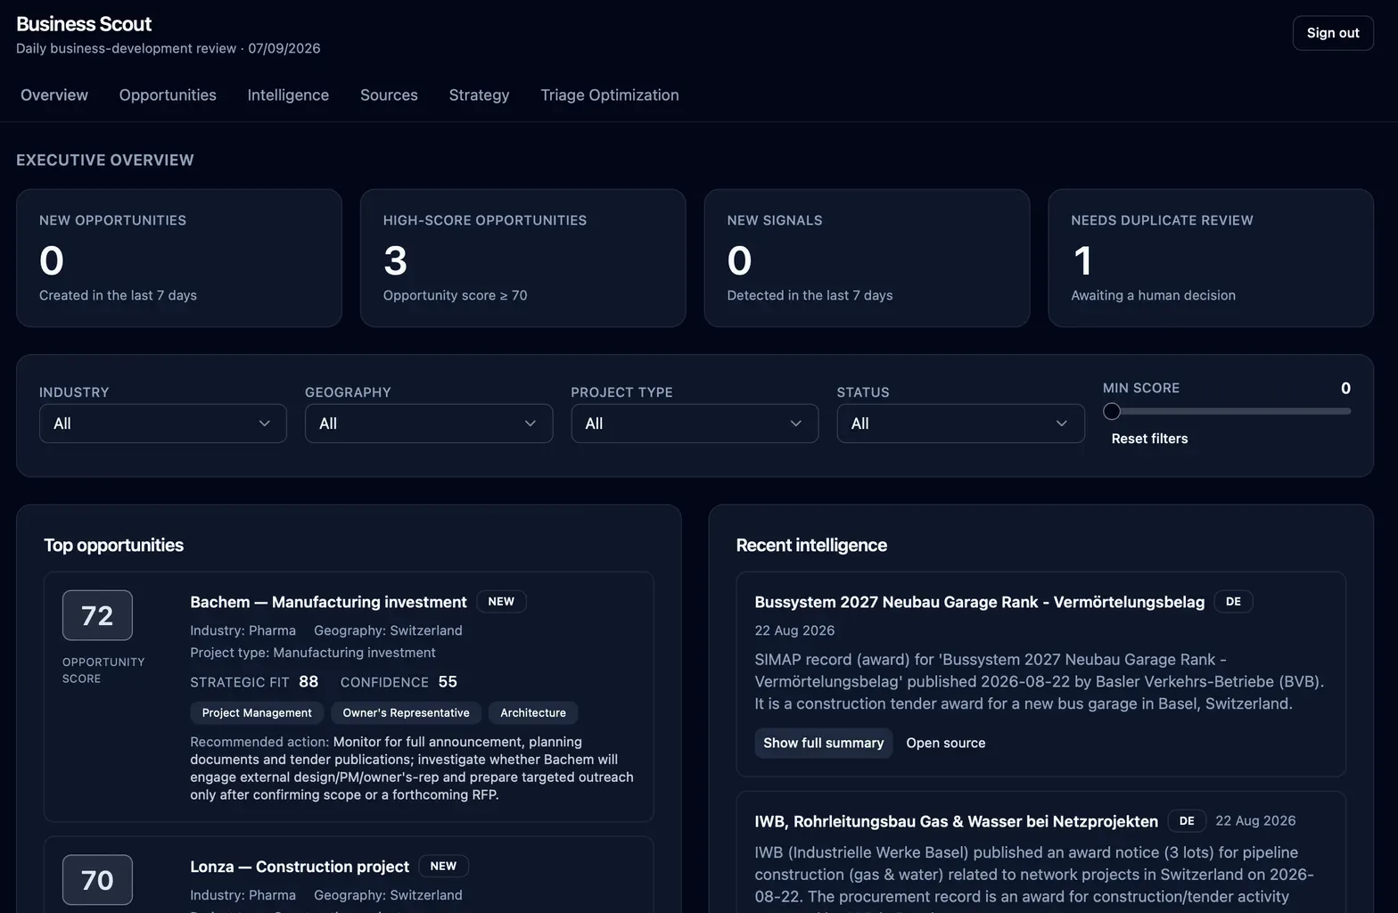Click the NEW badge beside Bachem
Viewport: 1398px width, 913px height.
coord(501,602)
